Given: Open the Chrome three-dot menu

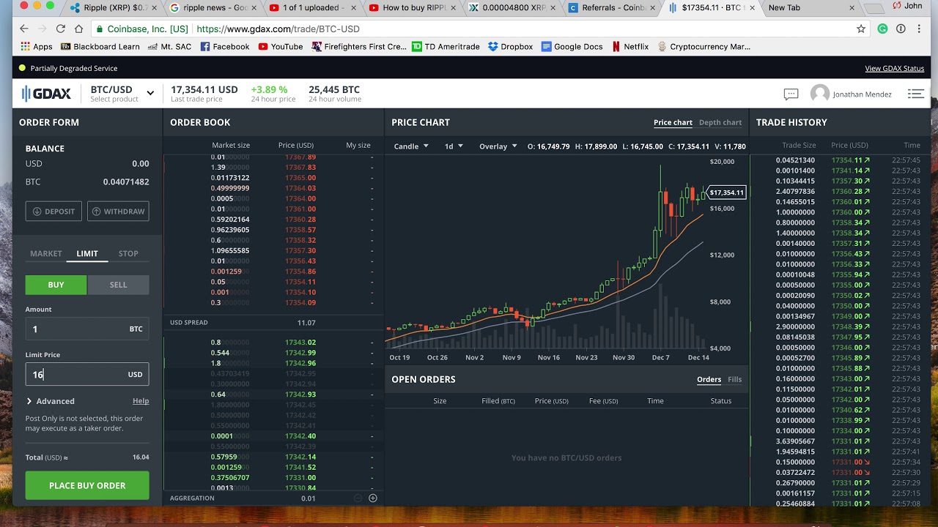Looking at the screenshot, I should (x=919, y=29).
